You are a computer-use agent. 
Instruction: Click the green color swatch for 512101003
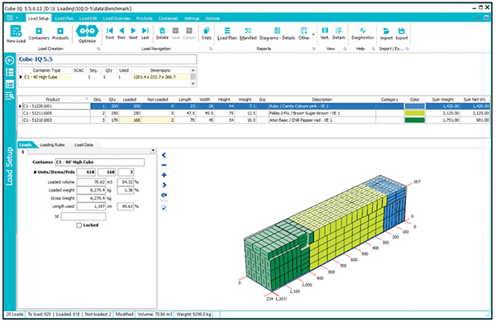(414, 120)
